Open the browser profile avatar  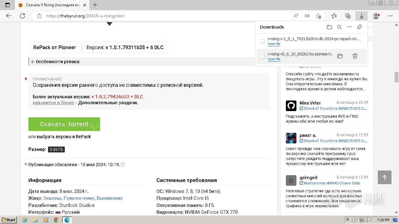pos(376,16)
